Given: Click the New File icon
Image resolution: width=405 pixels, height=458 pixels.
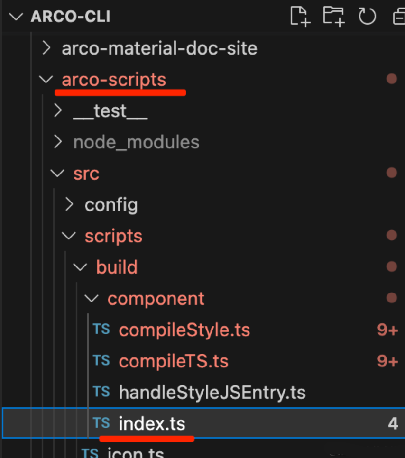Looking at the screenshot, I should pyautogui.click(x=300, y=17).
